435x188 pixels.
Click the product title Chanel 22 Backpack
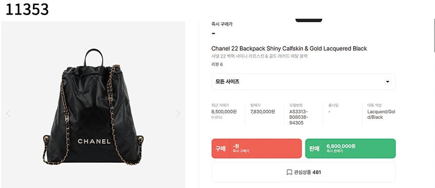289,49
